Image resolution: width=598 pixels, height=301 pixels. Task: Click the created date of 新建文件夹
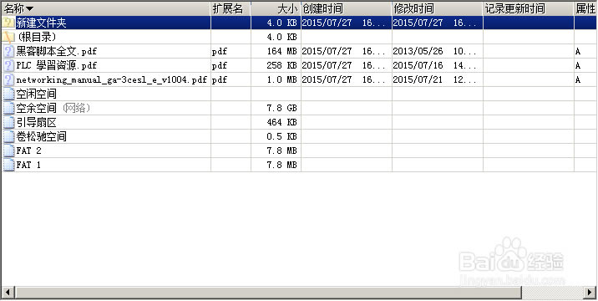(x=343, y=23)
